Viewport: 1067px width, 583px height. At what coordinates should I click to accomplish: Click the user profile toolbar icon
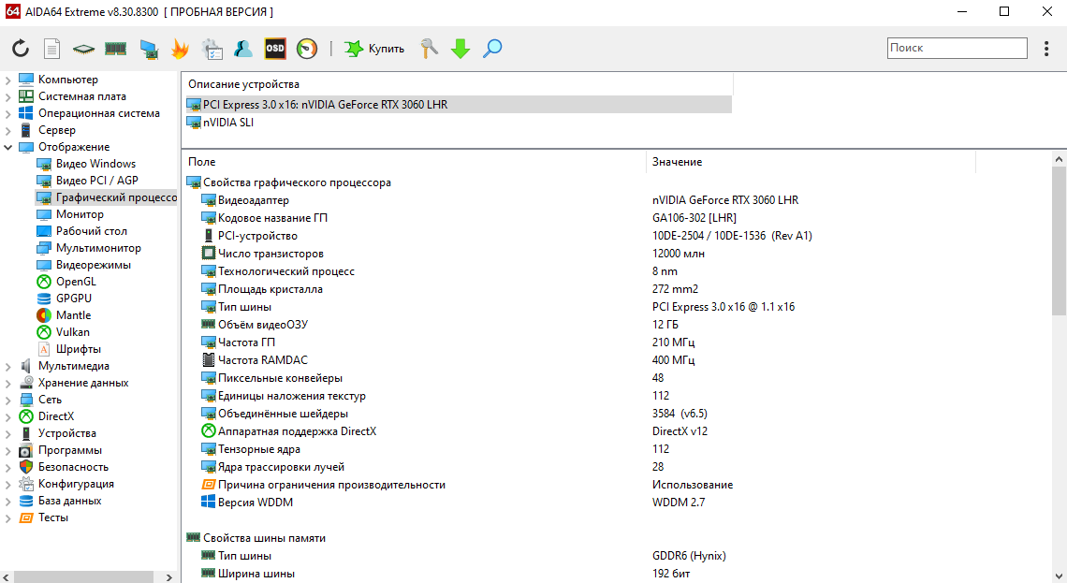click(243, 49)
